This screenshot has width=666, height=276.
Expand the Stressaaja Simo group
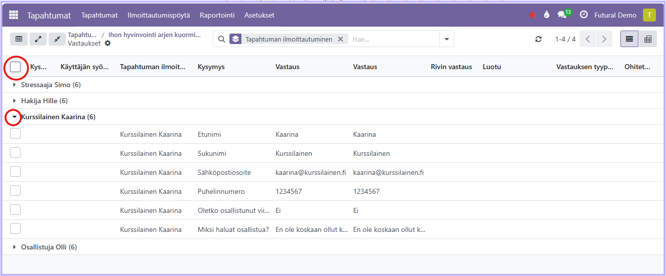[15, 85]
